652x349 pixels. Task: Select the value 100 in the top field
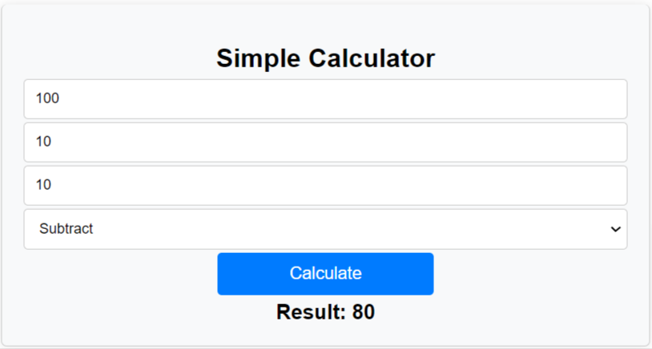tap(48, 99)
